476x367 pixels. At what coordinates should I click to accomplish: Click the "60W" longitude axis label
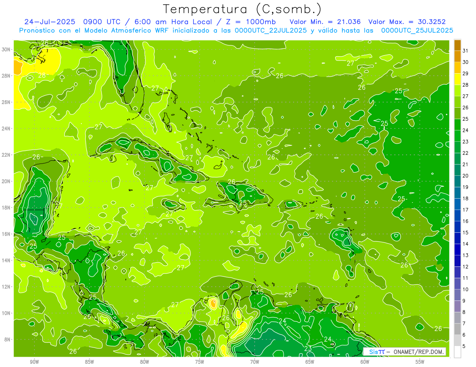point(365,362)
